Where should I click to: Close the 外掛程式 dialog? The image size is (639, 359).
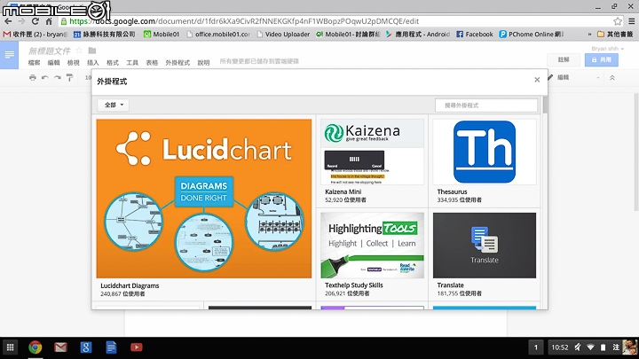pyautogui.click(x=537, y=80)
